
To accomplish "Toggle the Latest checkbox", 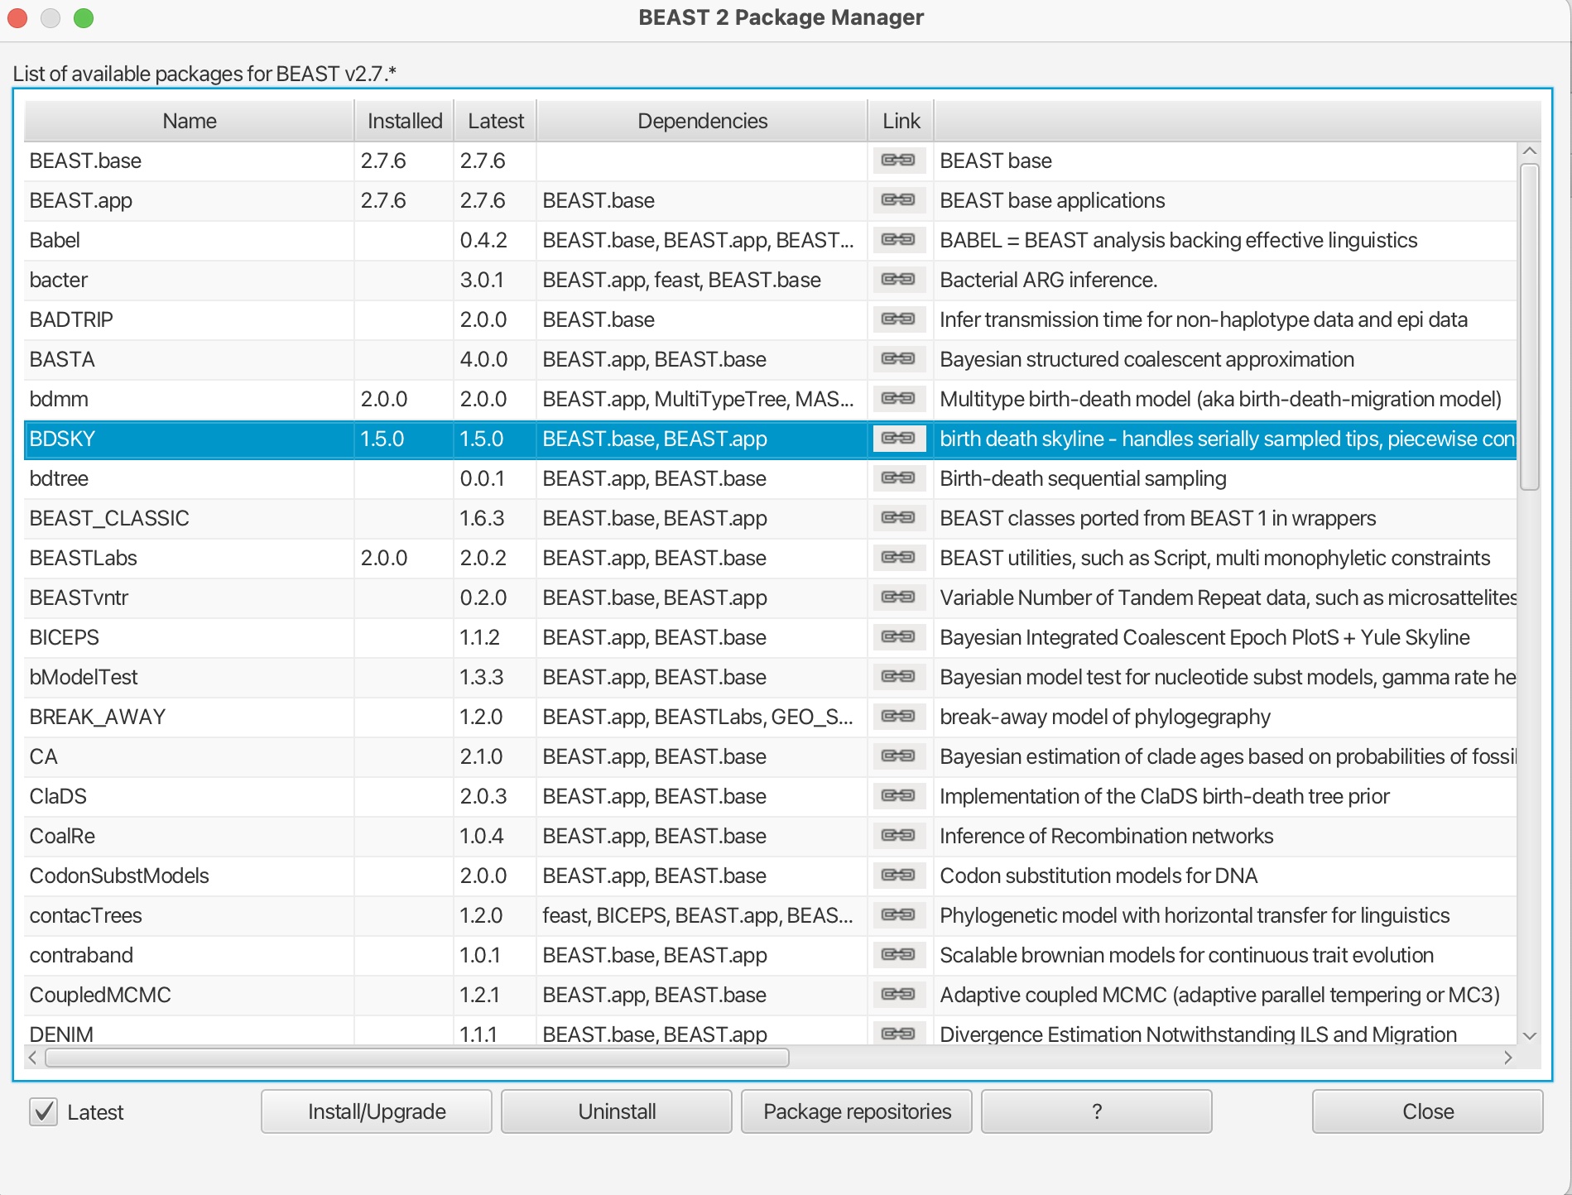I will 44,1111.
